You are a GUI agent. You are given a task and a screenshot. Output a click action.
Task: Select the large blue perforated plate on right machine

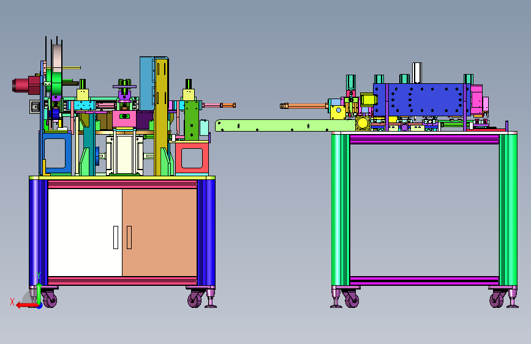click(423, 100)
